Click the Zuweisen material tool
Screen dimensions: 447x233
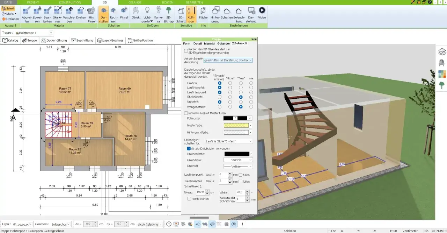pos(37,15)
